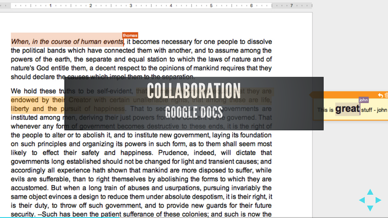Click the 'COLLABORATION' overlay heading
This screenshot has height=218, width=388.
[x=194, y=91]
